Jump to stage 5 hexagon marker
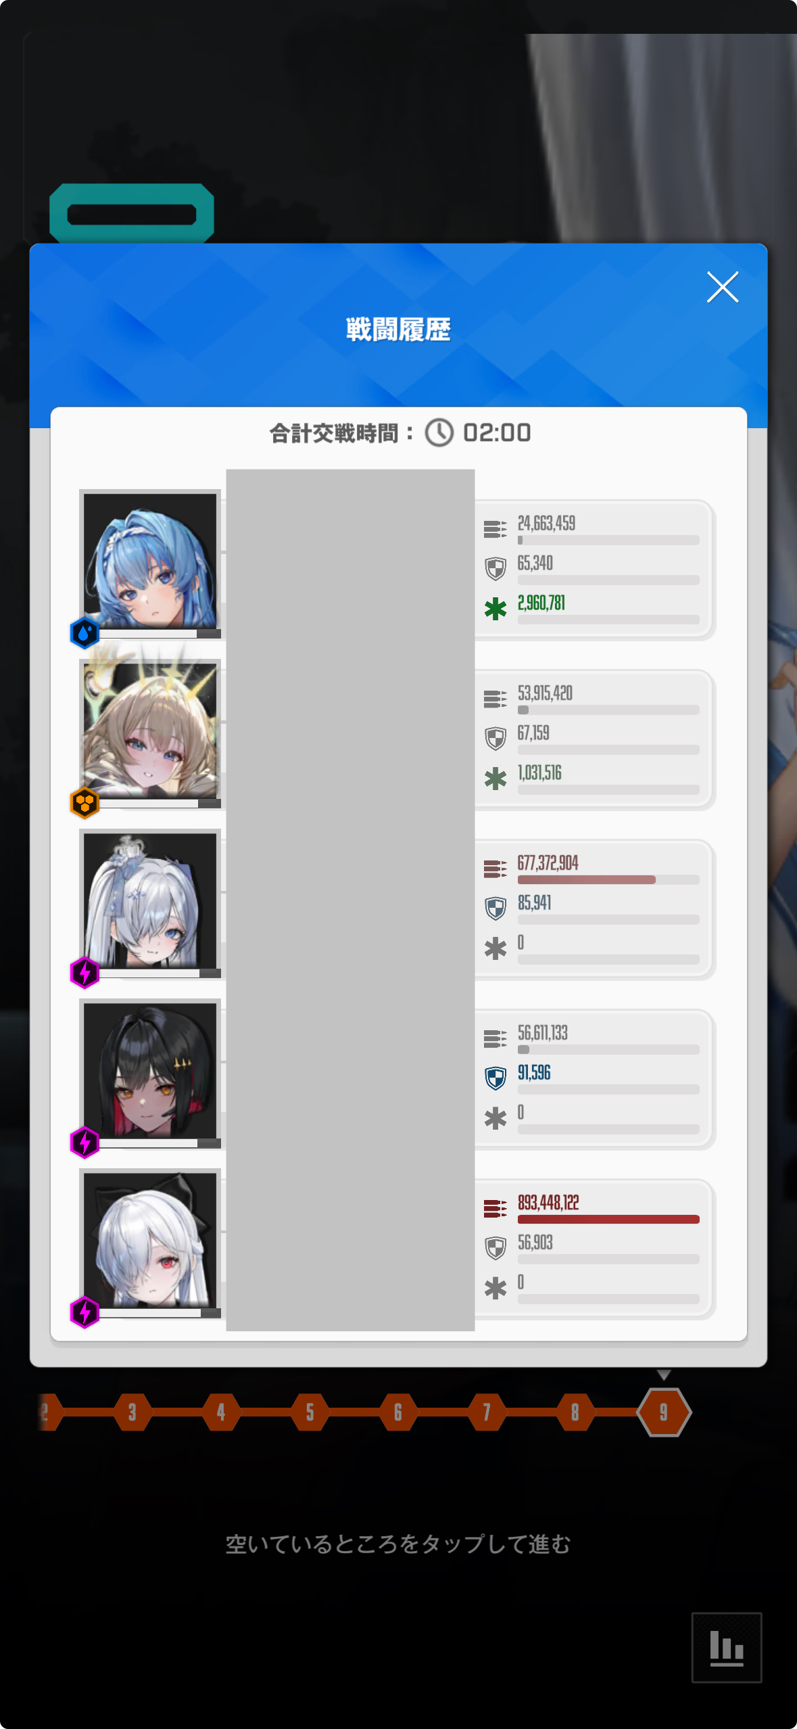The image size is (797, 1729). pos(310,1412)
